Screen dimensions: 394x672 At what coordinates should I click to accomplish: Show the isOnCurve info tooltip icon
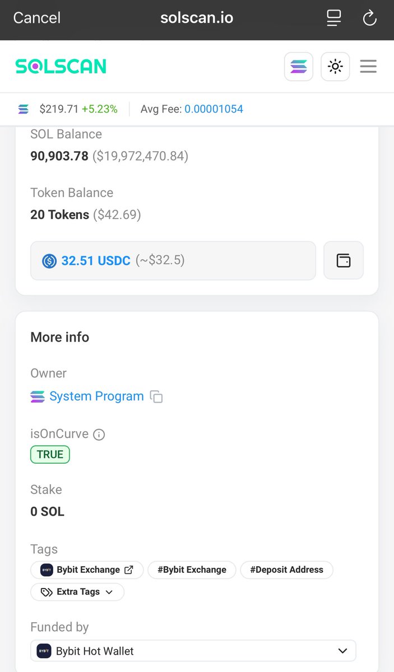pos(99,435)
